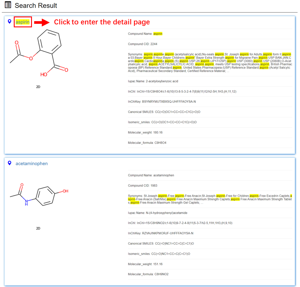Click the acetaminophen 2D molecule drawing
300x287 pixels.
pos(38,195)
